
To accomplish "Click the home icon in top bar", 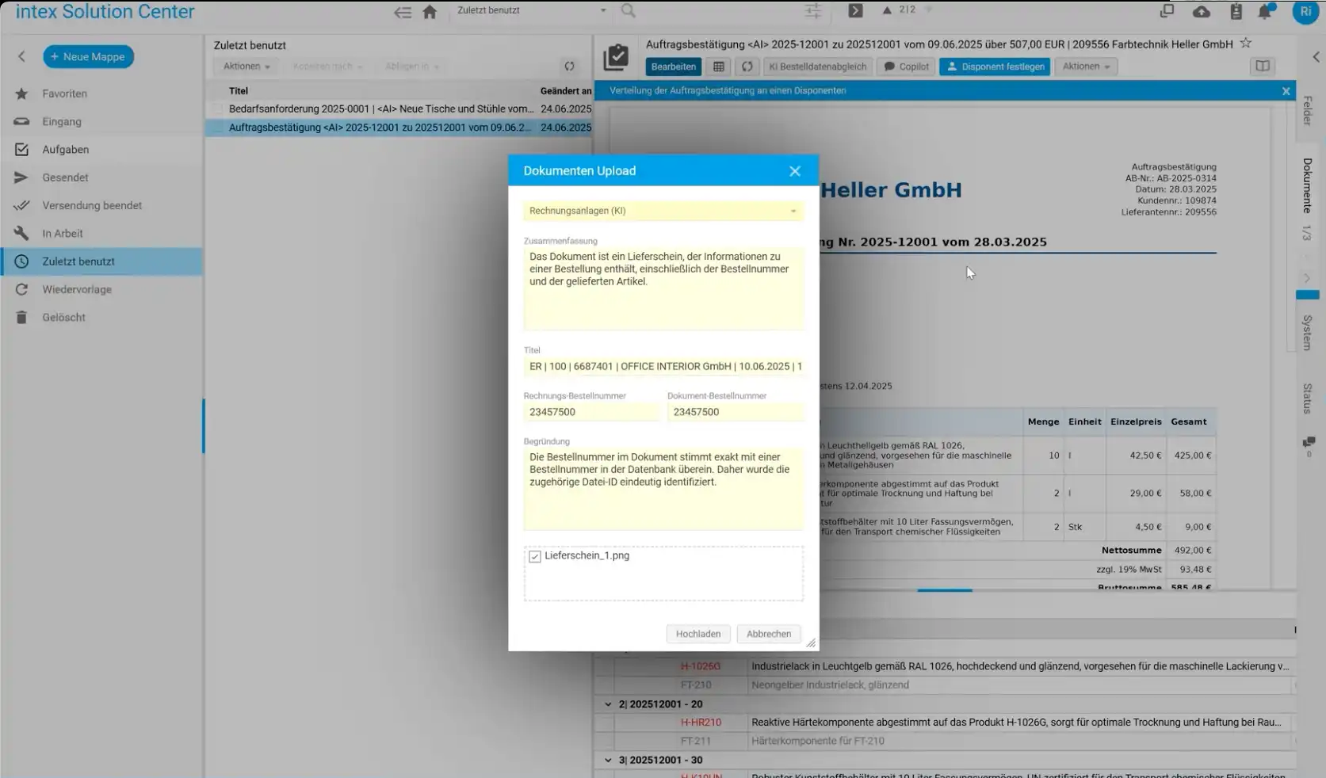I will tap(430, 12).
